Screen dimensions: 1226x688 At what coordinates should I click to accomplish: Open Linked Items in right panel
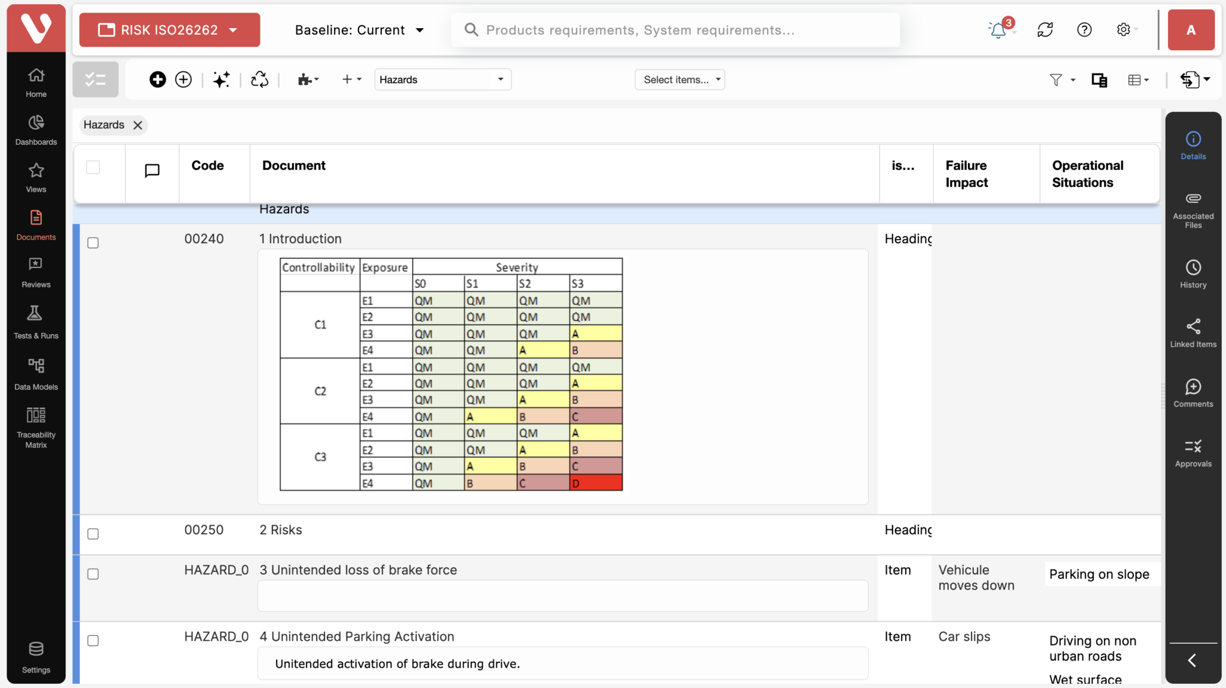[x=1192, y=333]
